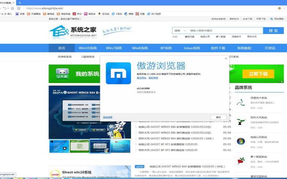This screenshot has width=287, height=179.
Task: Select the IT资讯 navigation tab
Action: (x=270, y=48)
